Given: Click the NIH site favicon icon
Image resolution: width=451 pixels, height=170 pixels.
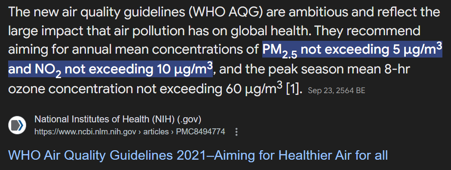Looking at the screenshot, I should click(x=17, y=125).
